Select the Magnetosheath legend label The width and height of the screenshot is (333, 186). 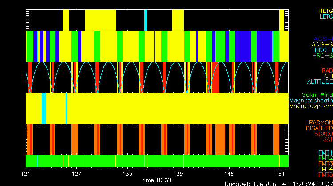click(x=311, y=101)
